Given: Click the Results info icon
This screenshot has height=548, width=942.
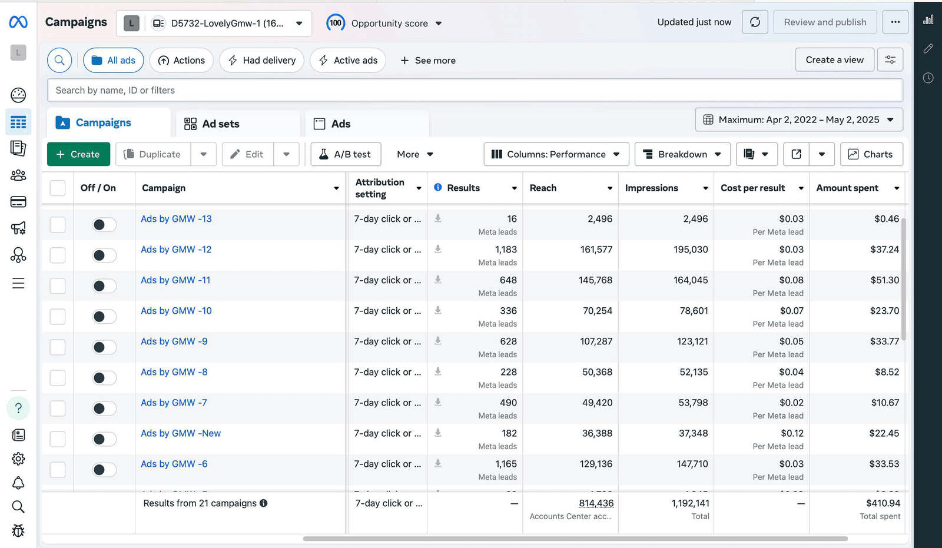Looking at the screenshot, I should pyautogui.click(x=438, y=187).
